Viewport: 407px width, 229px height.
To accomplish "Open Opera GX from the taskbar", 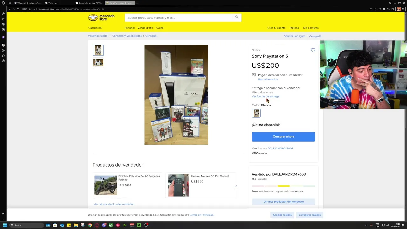I will coord(97,225).
